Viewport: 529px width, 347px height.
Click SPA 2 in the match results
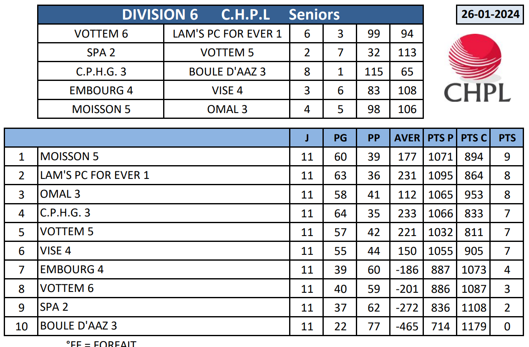coord(101,53)
